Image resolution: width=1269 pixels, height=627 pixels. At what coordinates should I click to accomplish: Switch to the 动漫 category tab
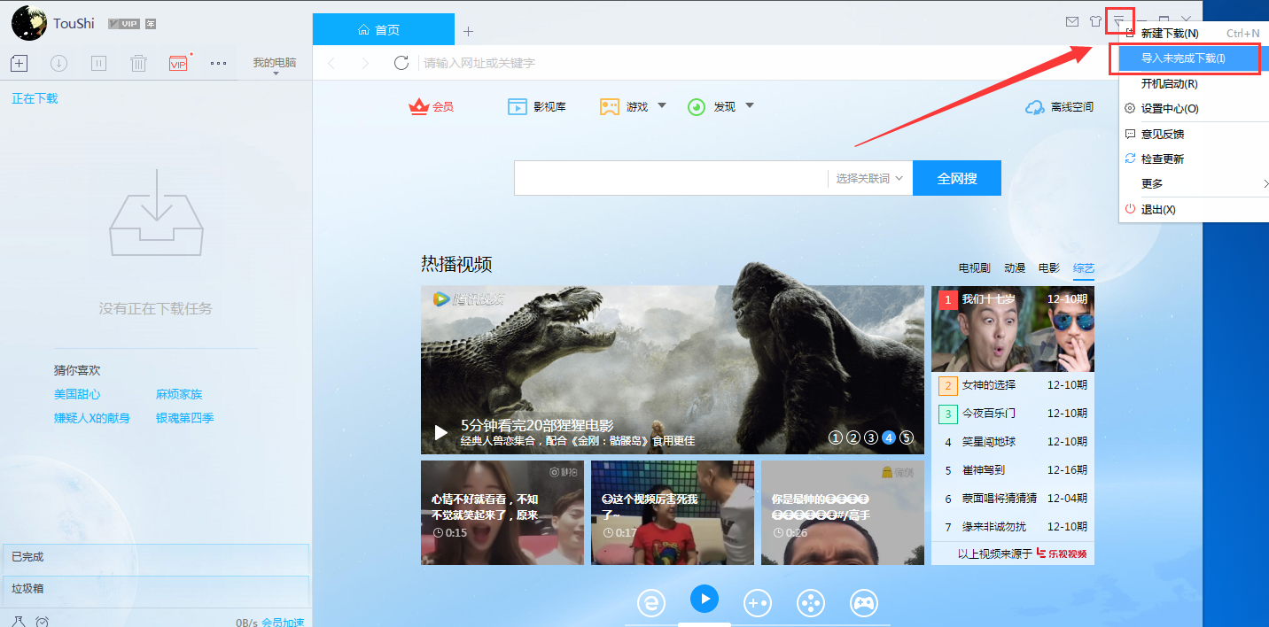[1015, 267]
